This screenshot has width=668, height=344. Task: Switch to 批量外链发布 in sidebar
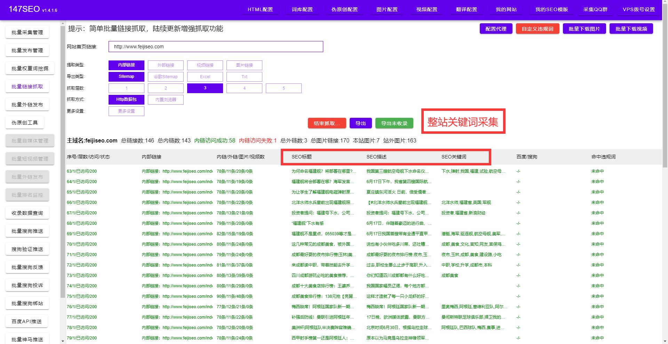point(27,104)
